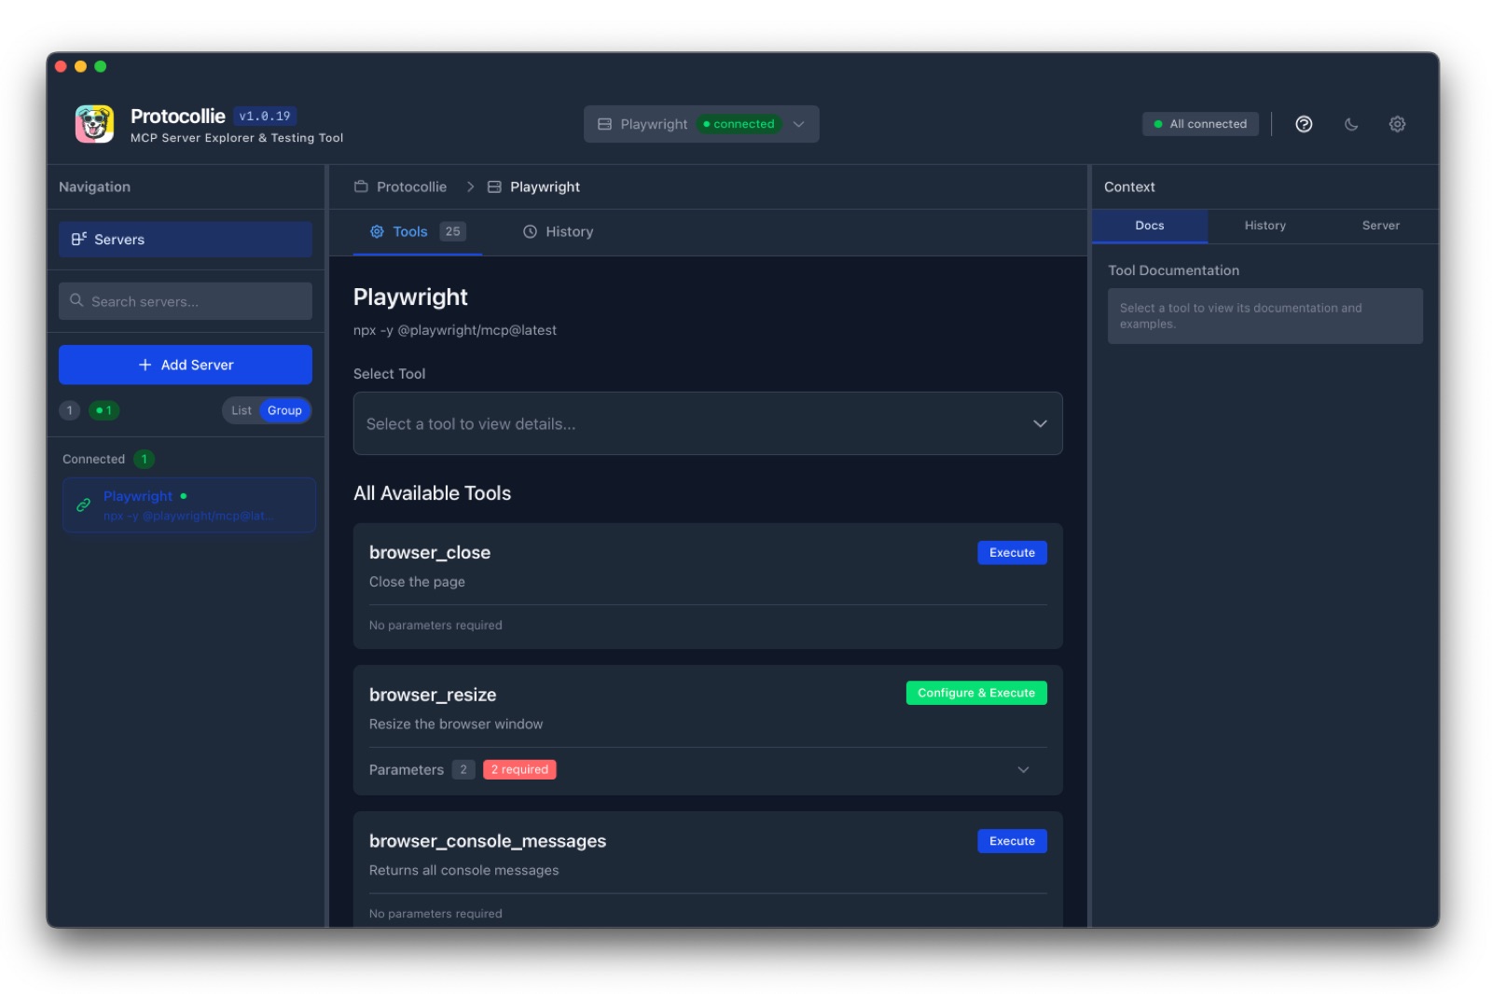Switch server view to List

(x=242, y=410)
